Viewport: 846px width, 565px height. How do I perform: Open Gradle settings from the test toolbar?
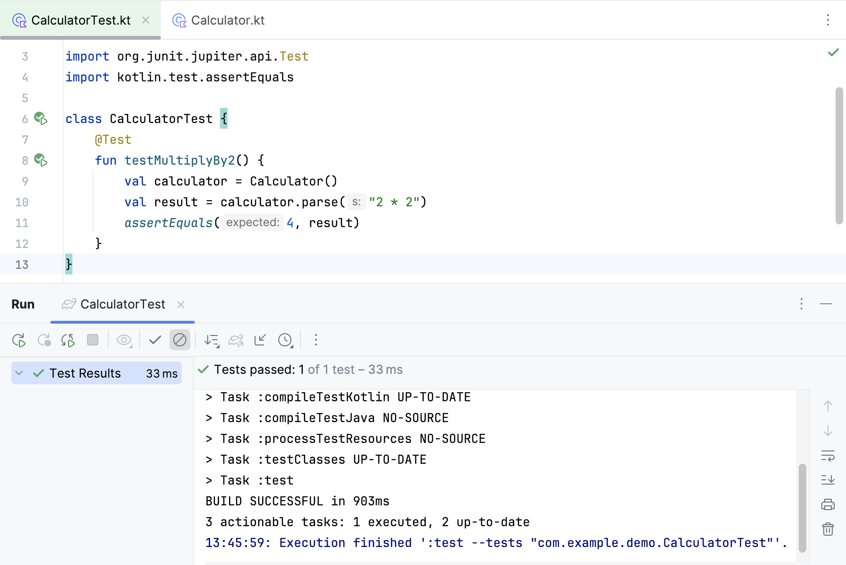click(235, 340)
